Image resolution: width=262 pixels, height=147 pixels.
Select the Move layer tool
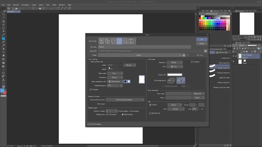3,24
